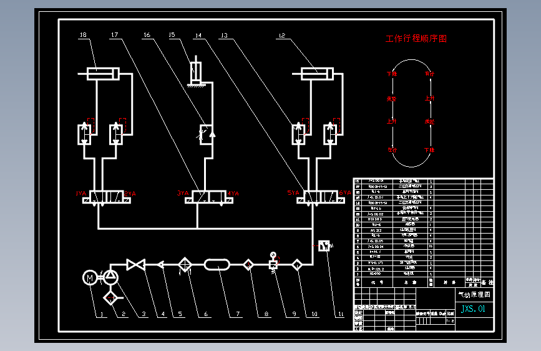This screenshot has width=541, height=351.
Task: Select the air compressor symbol beside the motor
Action: click(x=110, y=277)
